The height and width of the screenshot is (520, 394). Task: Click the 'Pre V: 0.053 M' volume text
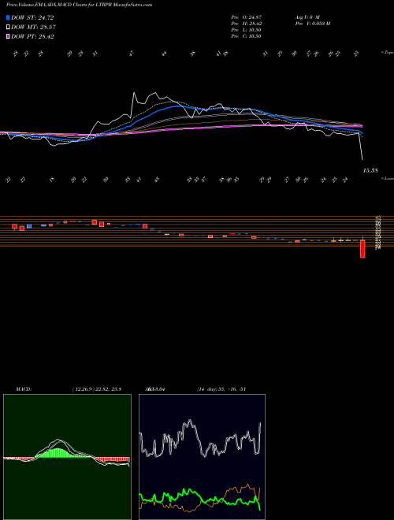pos(314,23)
